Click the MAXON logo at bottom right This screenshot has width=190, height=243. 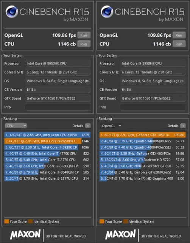[x=120, y=234]
